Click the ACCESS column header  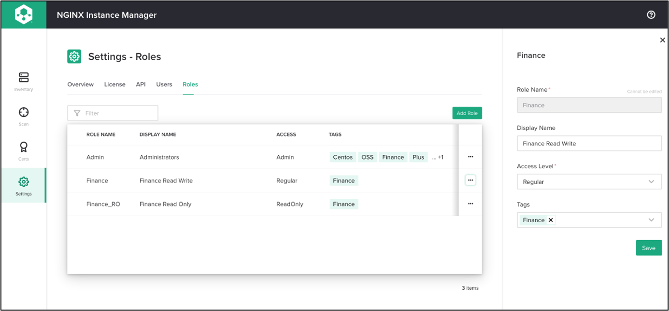coord(286,135)
